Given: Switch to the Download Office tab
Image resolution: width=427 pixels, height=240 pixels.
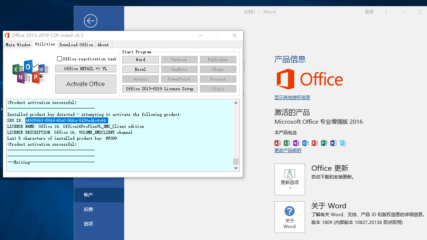Looking at the screenshot, I should point(76,45).
